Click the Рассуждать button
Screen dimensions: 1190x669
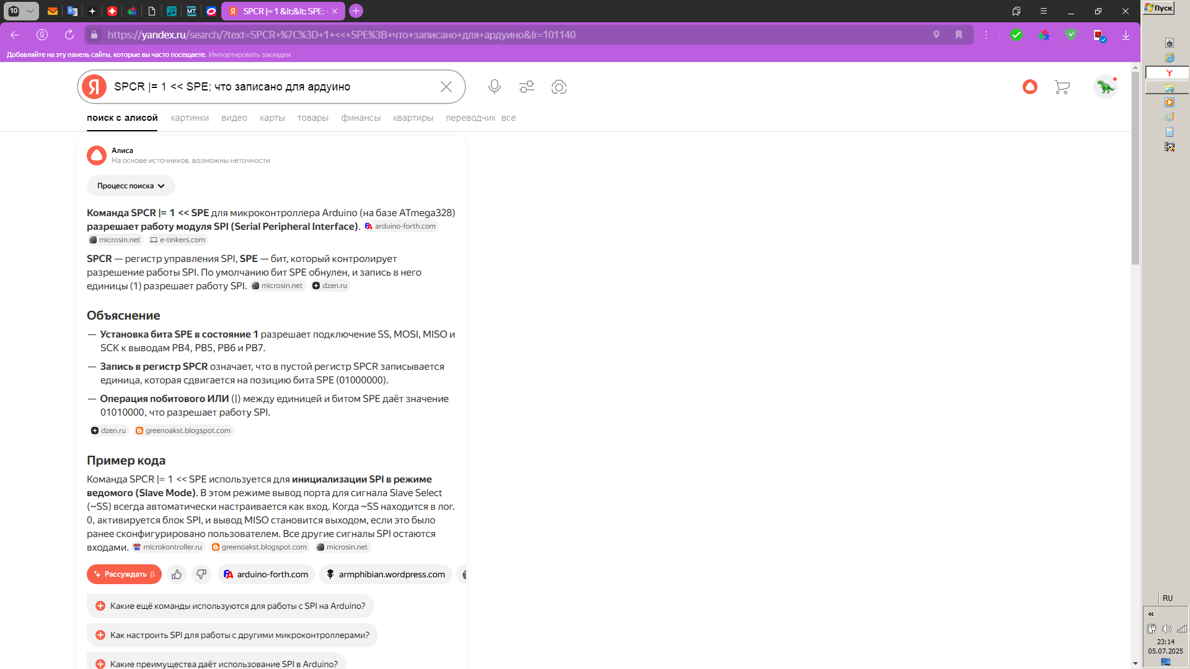click(x=124, y=574)
